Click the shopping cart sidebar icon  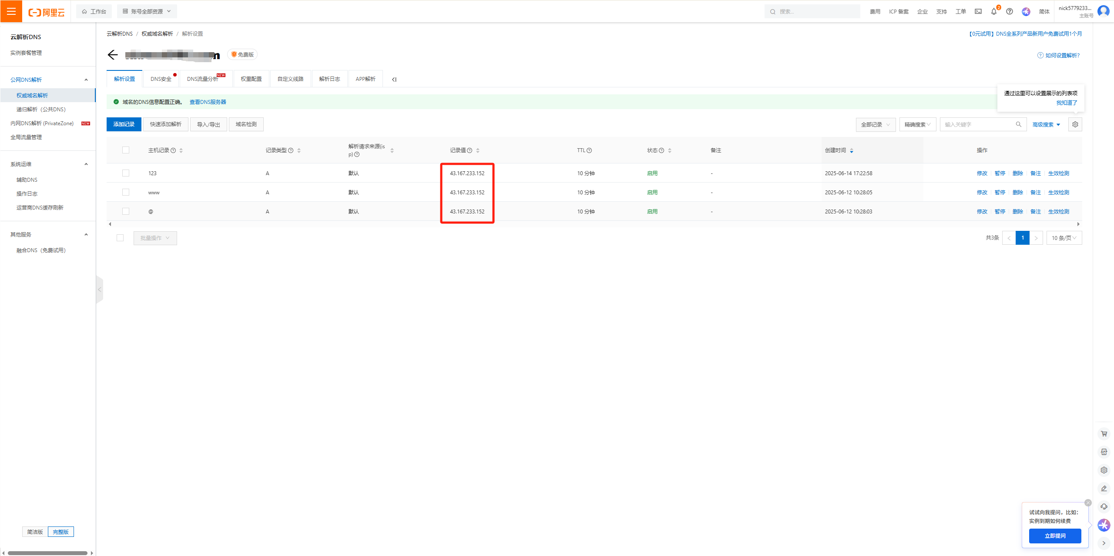click(1104, 433)
